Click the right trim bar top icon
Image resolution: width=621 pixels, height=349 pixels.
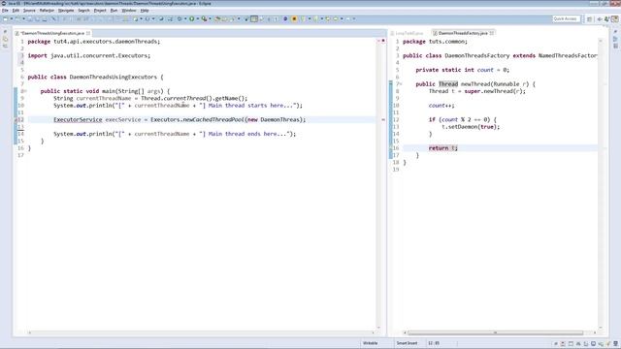(615, 32)
